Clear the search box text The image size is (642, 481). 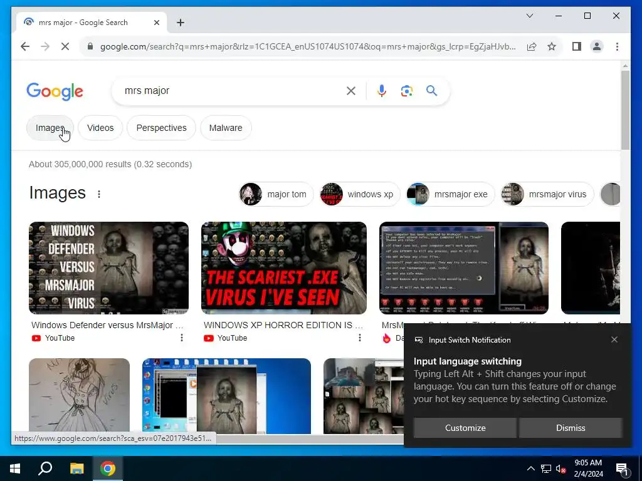click(351, 91)
